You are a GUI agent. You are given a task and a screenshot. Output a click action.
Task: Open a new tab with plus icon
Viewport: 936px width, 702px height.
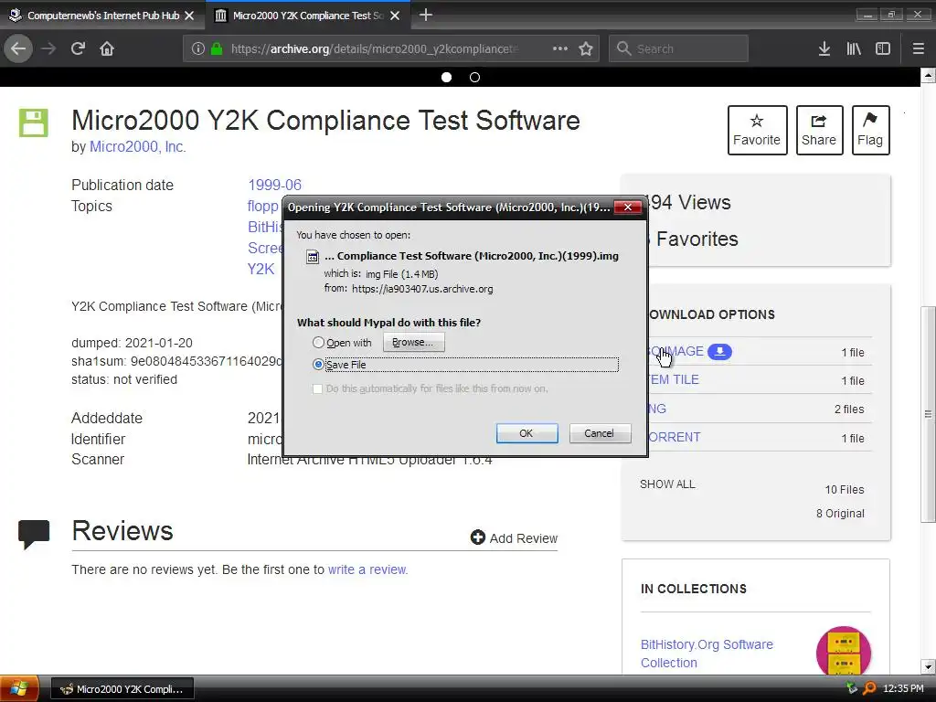click(426, 15)
